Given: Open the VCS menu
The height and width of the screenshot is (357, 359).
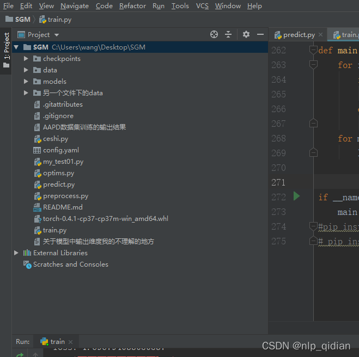Looking at the screenshot, I should tap(202, 6).
